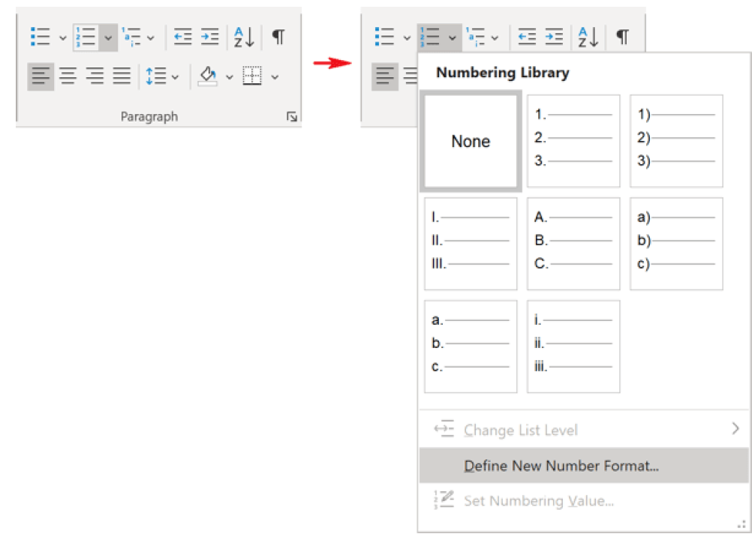The image size is (752, 540).
Task: Click Multilevel List icon in left Paragraph group
Action: (131, 37)
